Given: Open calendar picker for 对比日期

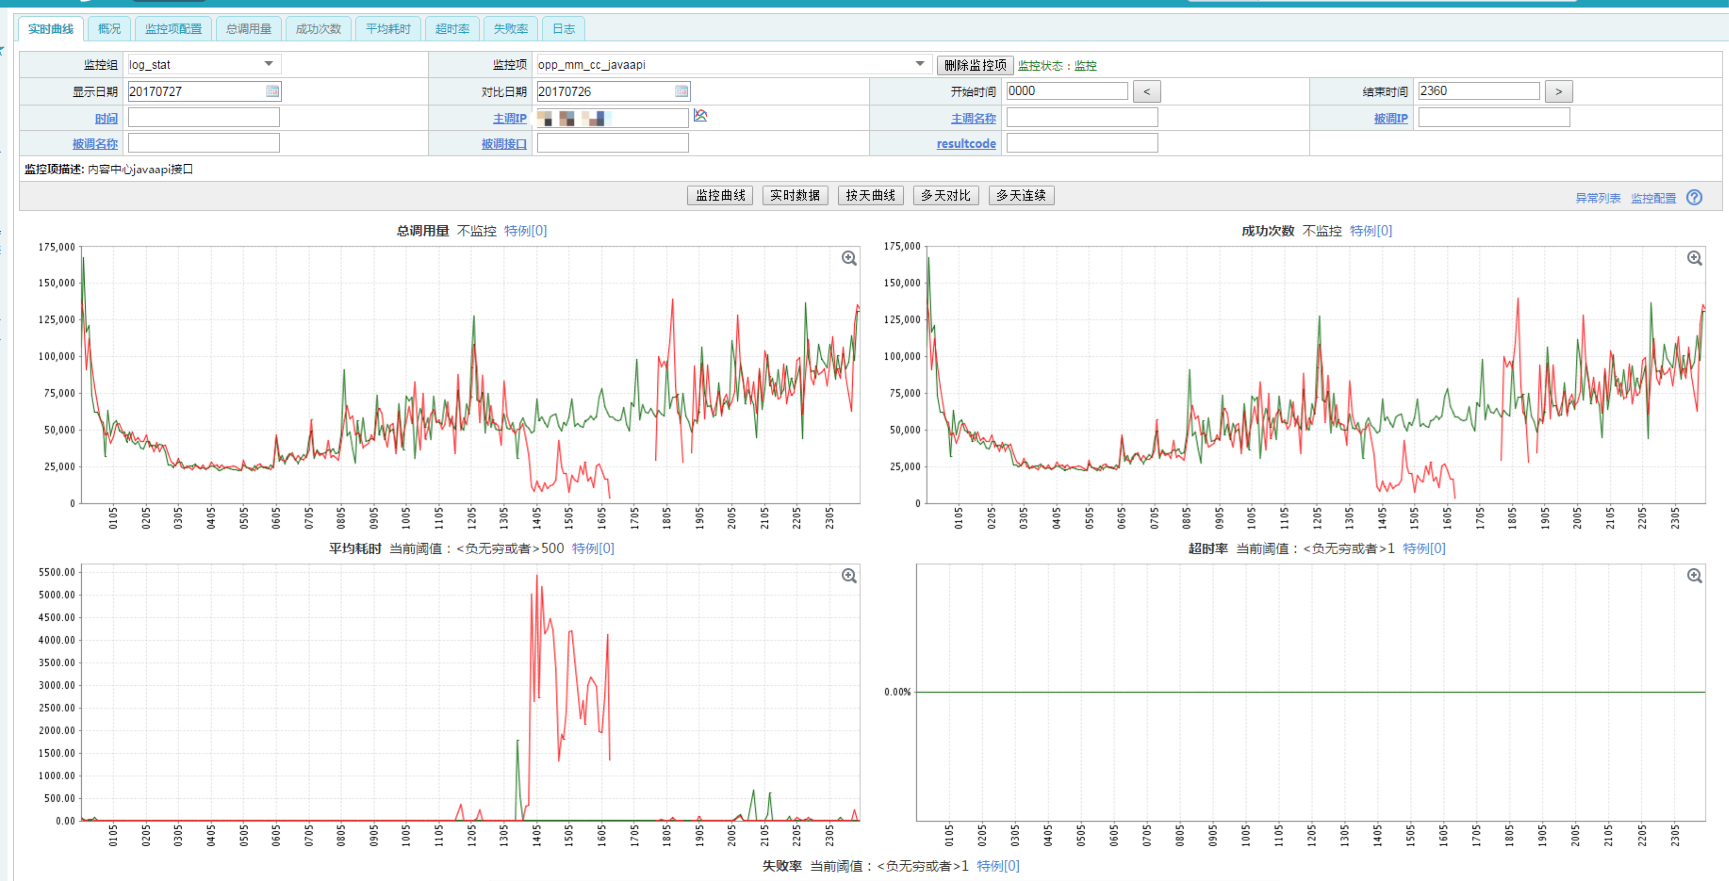Looking at the screenshot, I should tap(680, 91).
